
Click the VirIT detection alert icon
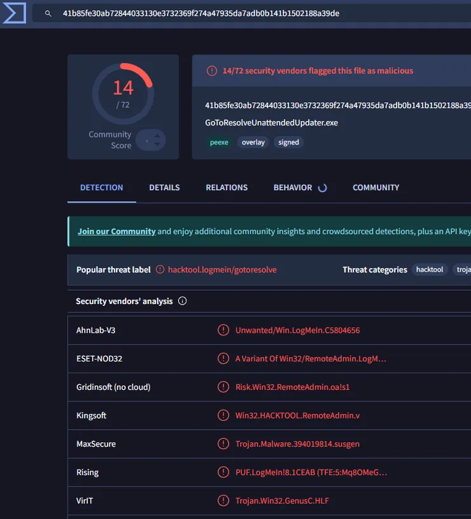pos(223,501)
